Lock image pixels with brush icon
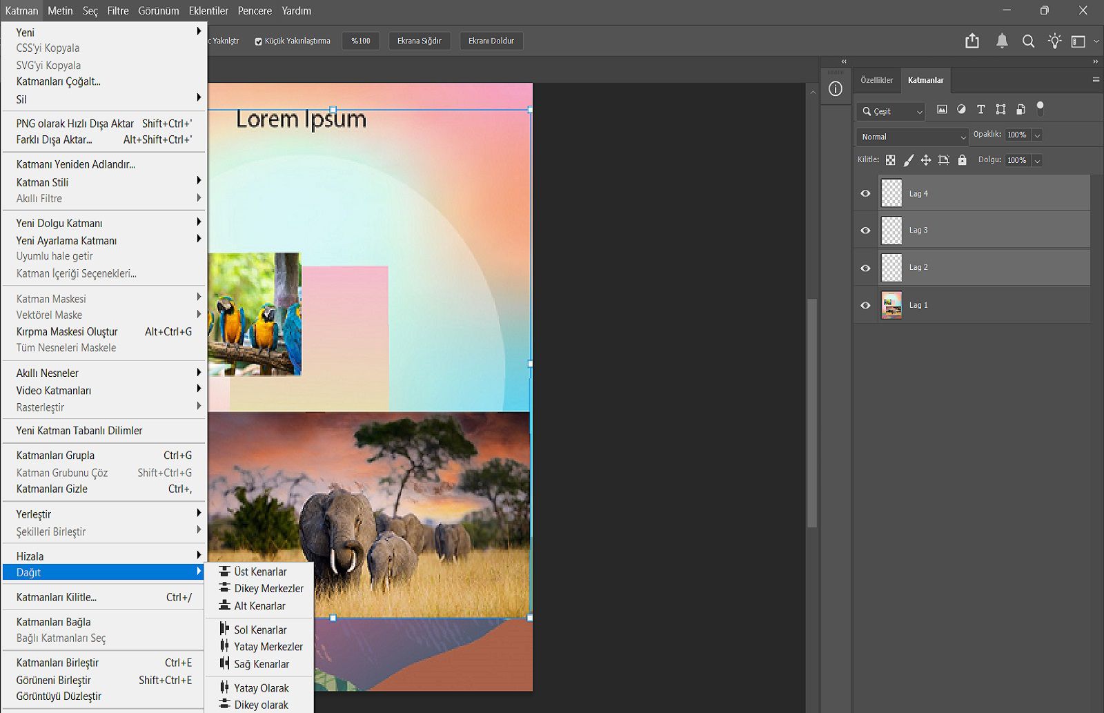 (x=909, y=160)
